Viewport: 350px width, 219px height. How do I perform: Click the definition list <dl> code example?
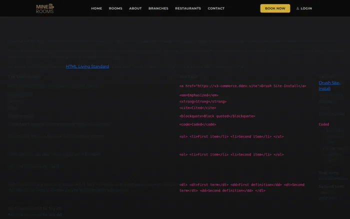coord(241,187)
